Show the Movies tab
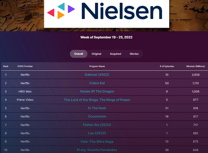The image size is (208, 153). pyautogui.click(x=134, y=54)
